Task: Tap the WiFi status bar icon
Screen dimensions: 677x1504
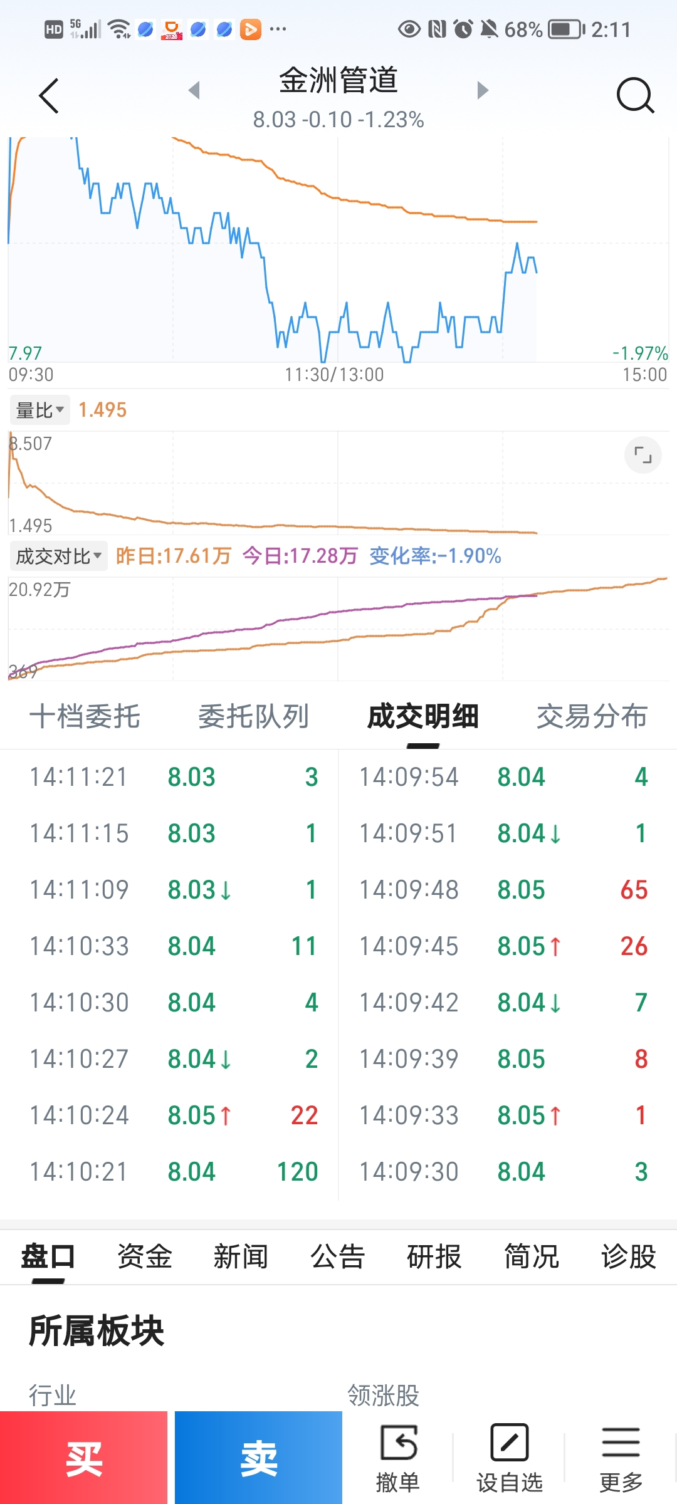Action: click(x=119, y=29)
